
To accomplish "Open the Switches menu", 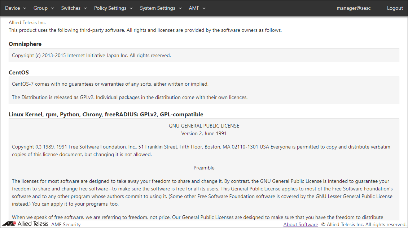I will [x=74, y=8].
